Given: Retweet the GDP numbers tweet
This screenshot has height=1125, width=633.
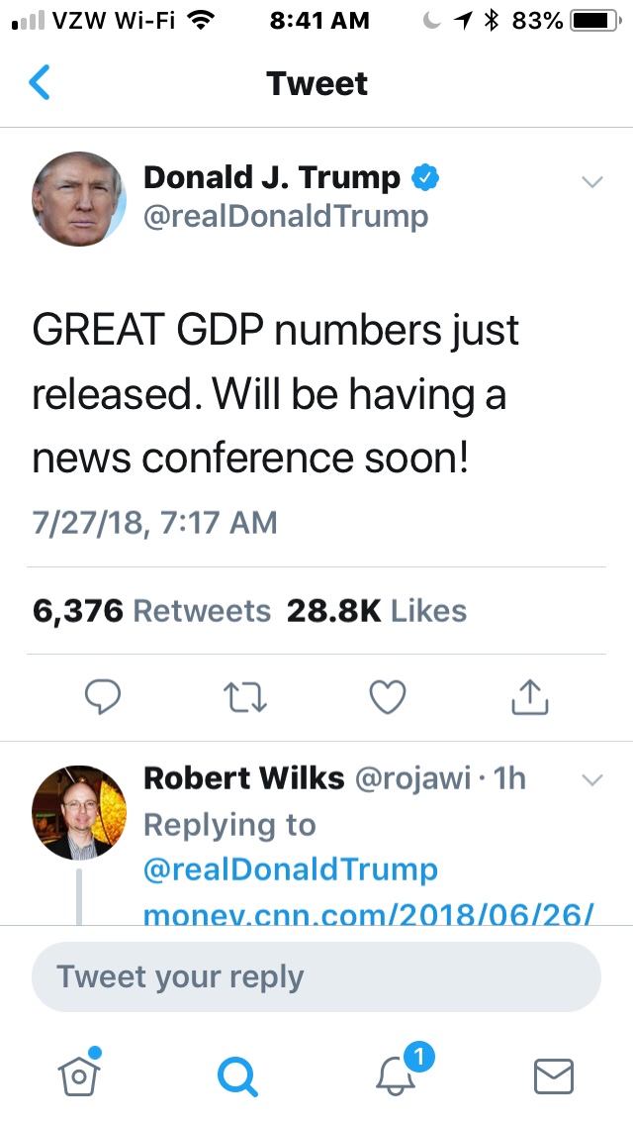Looking at the screenshot, I should click(243, 697).
